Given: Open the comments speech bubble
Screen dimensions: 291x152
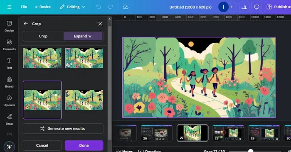Looking at the screenshot, I should pos(256,7).
